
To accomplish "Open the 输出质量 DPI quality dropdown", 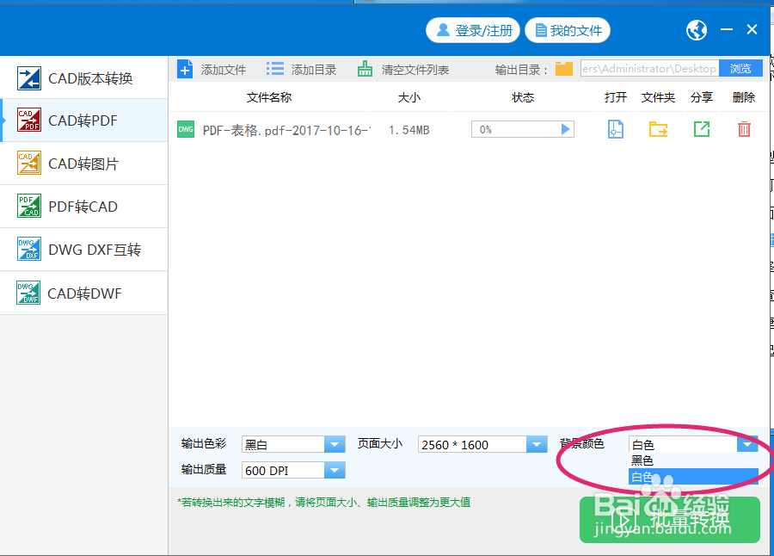I will pyautogui.click(x=334, y=471).
